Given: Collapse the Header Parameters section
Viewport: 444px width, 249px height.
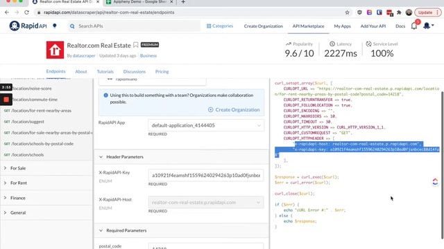Looking at the screenshot, I should click(182, 157).
